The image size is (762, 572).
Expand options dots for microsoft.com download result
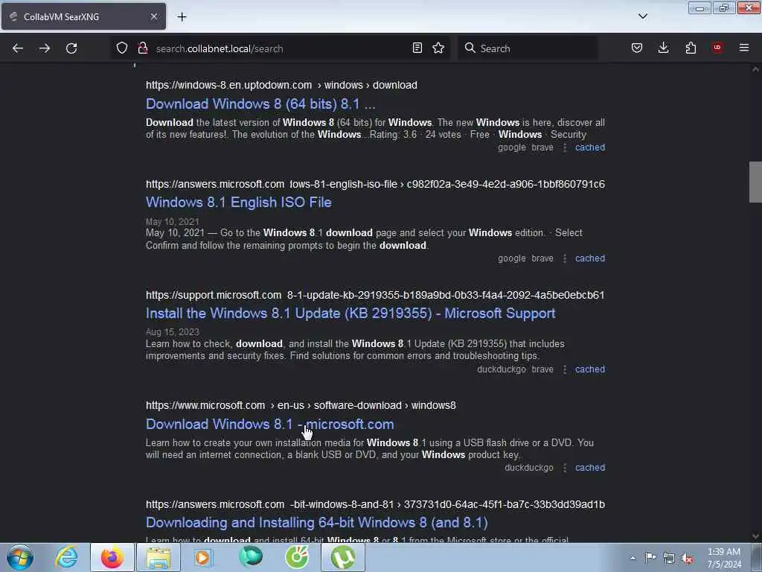coord(565,468)
